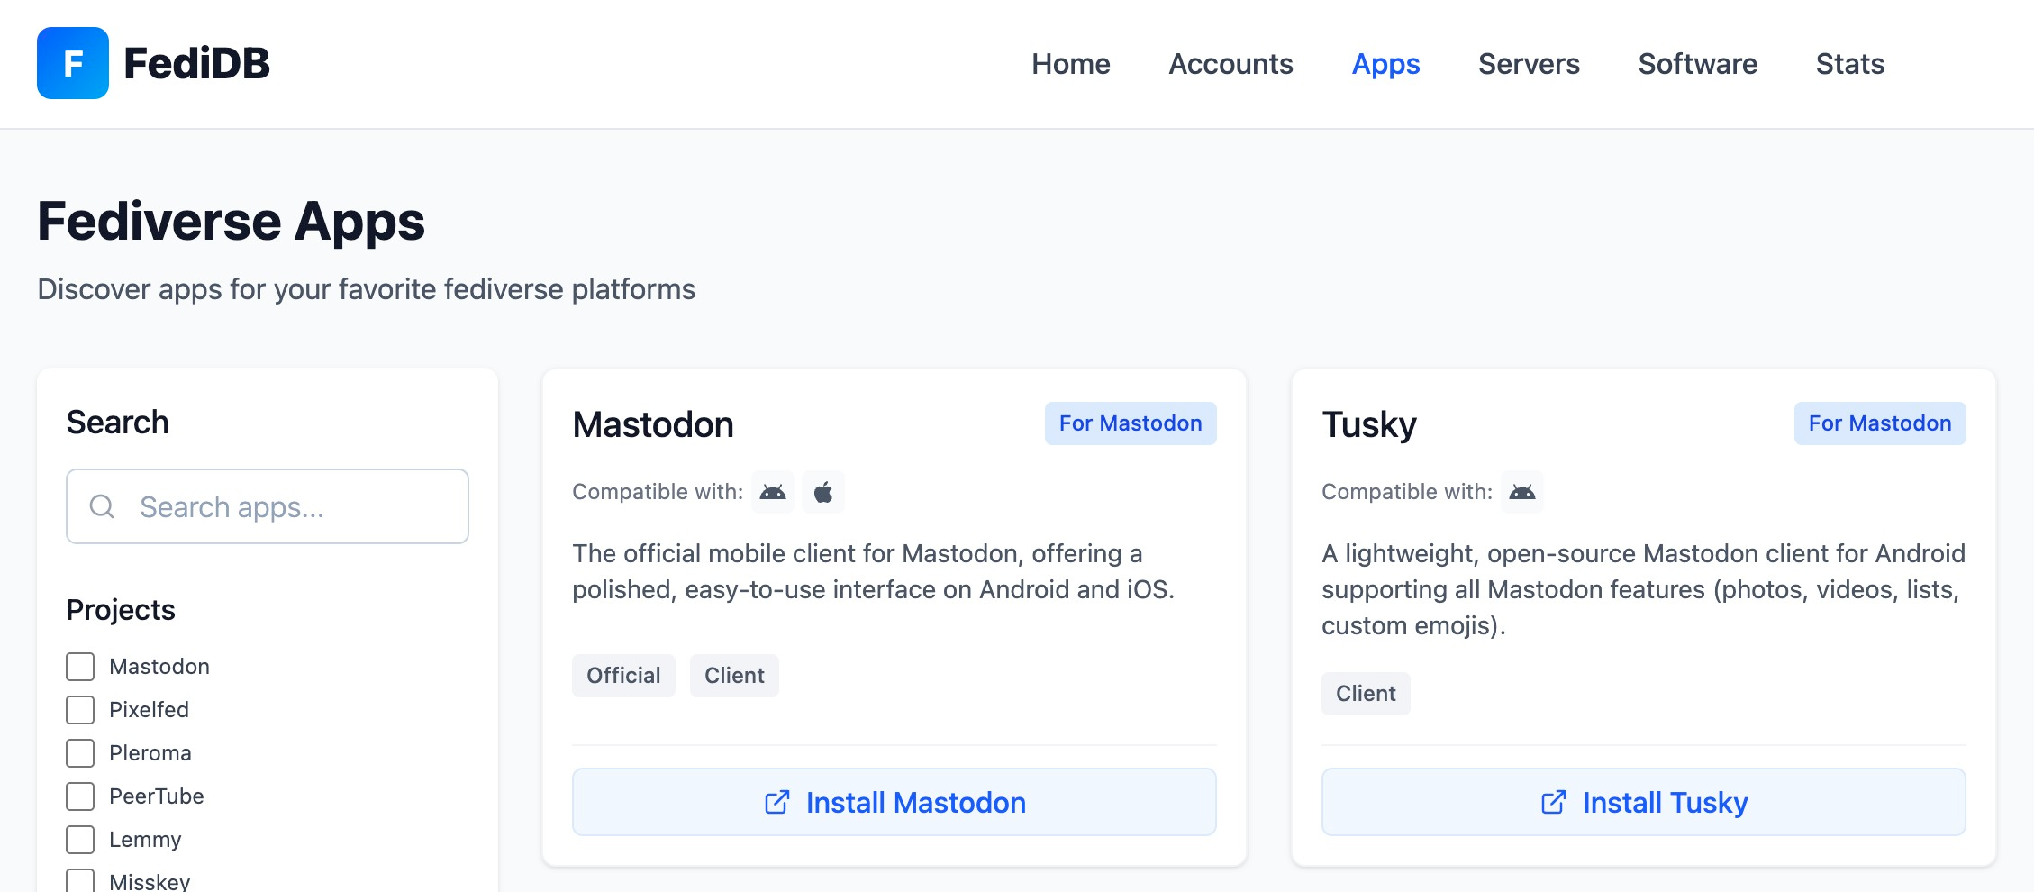
Task: Enable the Mastodon project checkbox
Action: point(80,667)
